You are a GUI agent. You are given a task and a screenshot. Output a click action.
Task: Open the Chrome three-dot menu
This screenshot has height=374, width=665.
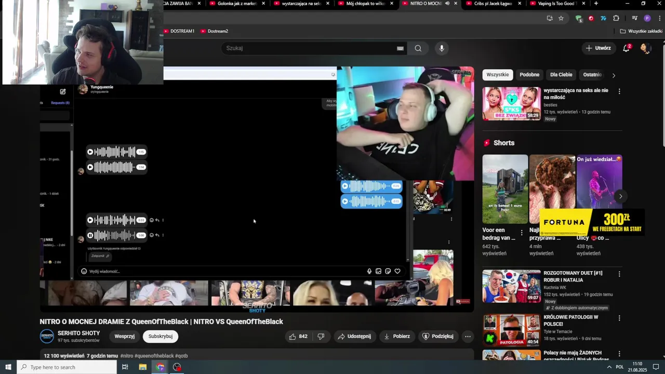pos(659,18)
